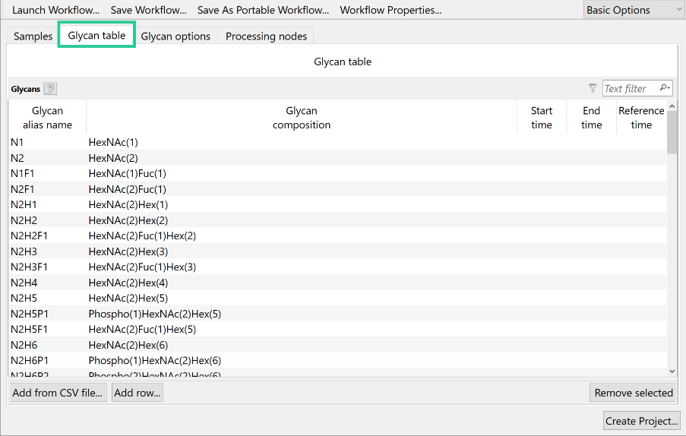Click composition HexNAc(1)
Viewport: 686px width, 436px height.
(x=113, y=142)
